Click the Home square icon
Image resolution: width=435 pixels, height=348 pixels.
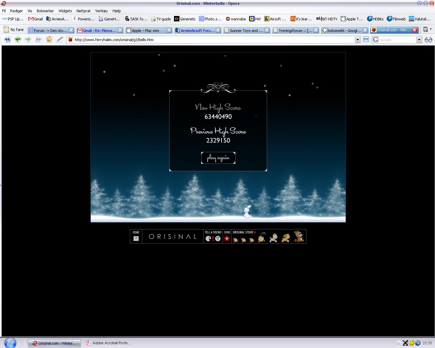click(136, 239)
